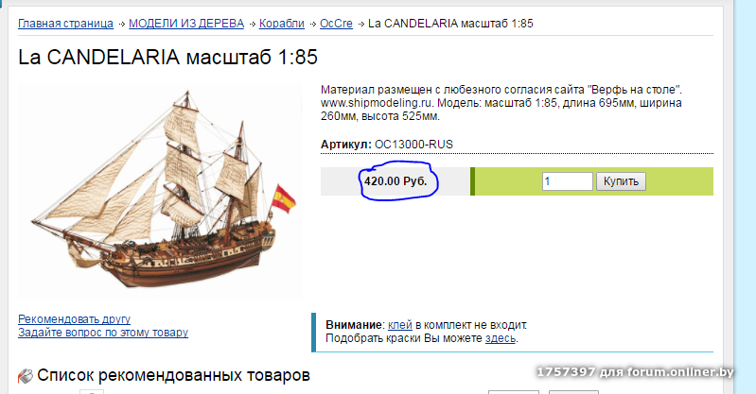Viewport: 756px width, 394px height.
Task: Click the circled 420.00 Руб. price
Action: point(396,180)
